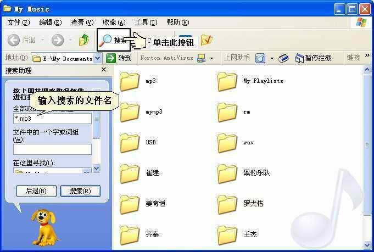Open the 收藏(A) menu
The width and height of the screenshot is (374, 252).
point(114,23)
